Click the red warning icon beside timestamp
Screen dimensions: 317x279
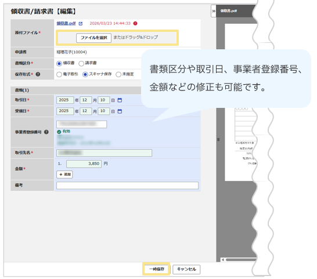(135, 23)
